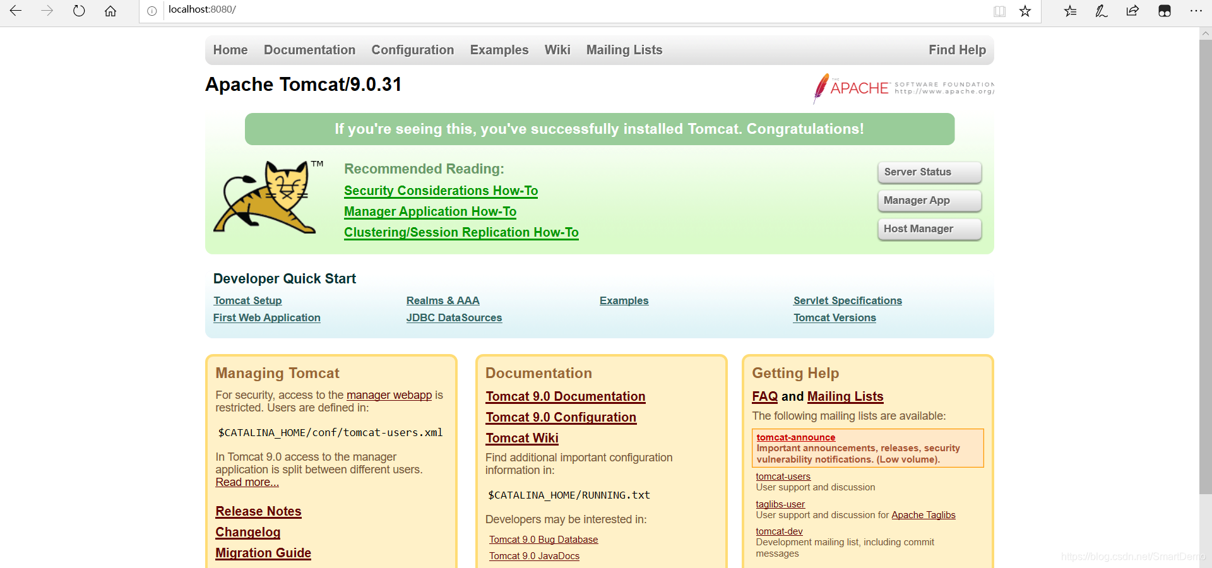Image resolution: width=1212 pixels, height=568 pixels.
Task: Open Documentation in navigation bar
Action: [309, 50]
